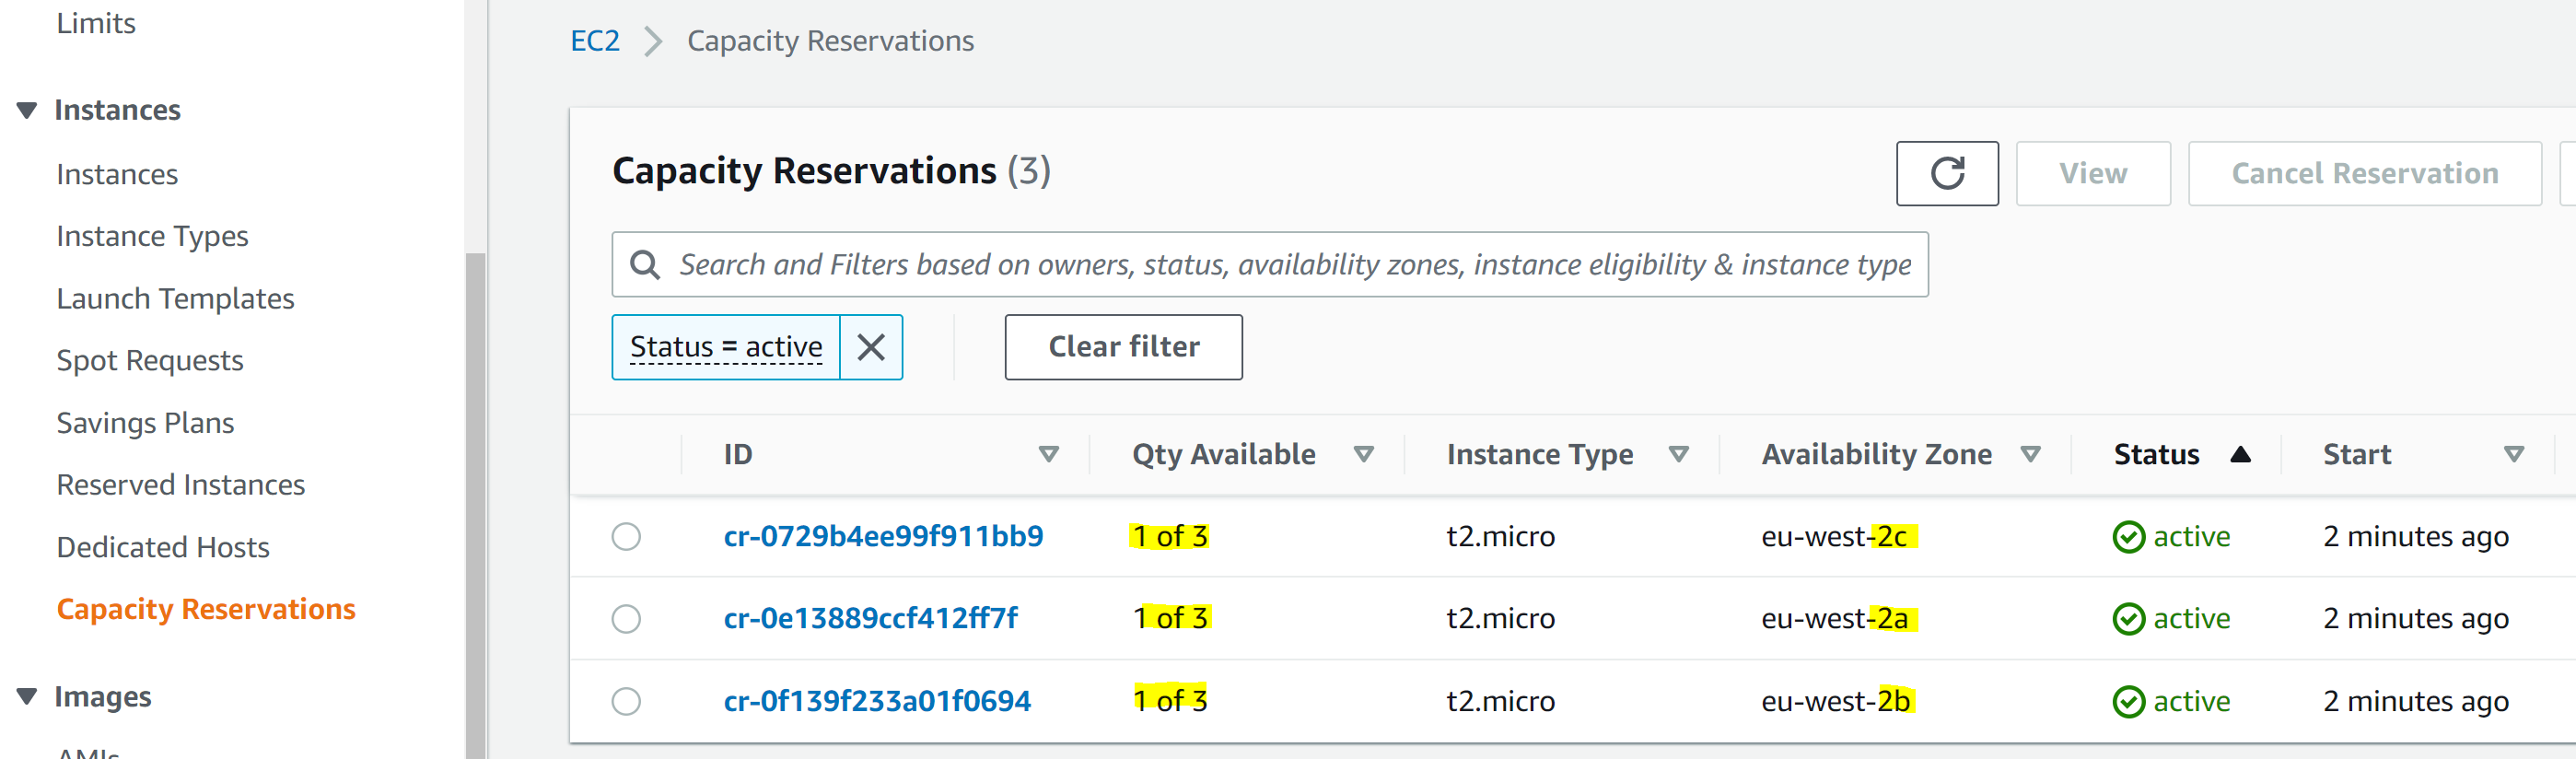Viewport: 2576px width, 759px height.
Task: Select radio button for cr-0e13889ccf412ff7f
Action: (x=626, y=619)
